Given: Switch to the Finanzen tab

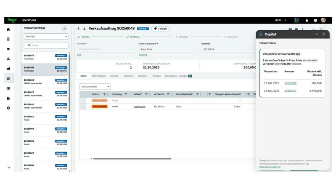Looking at the screenshot, I should [128, 76].
